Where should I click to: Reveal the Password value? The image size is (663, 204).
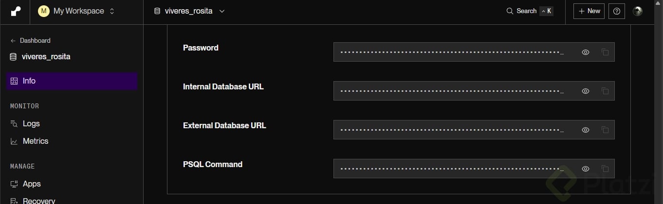point(586,52)
